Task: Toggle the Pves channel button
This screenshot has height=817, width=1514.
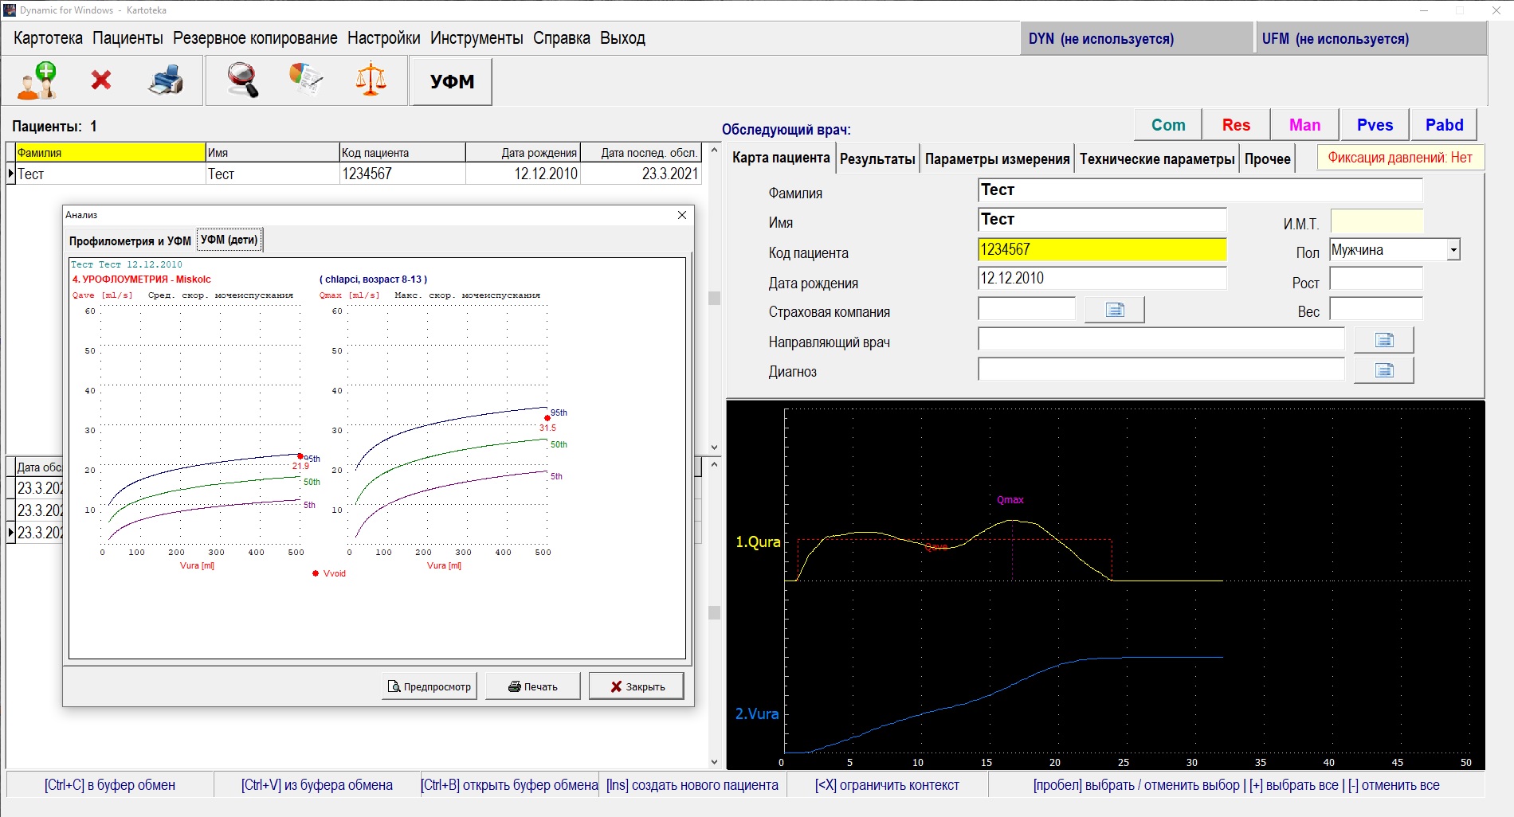Action: tap(1375, 125)
